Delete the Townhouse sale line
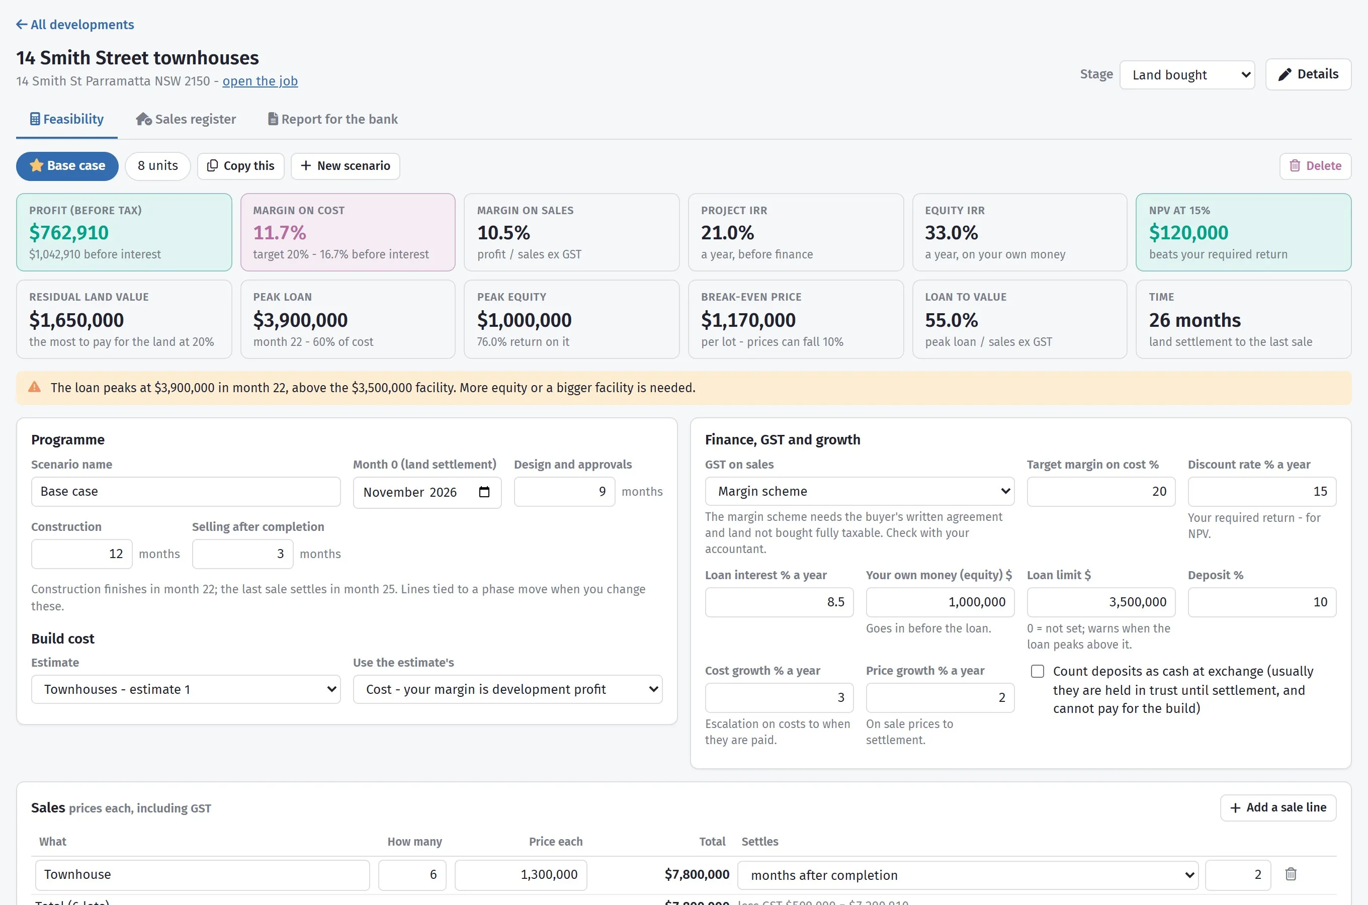This screenshot has height=905, width=1368. (1291, 874)
